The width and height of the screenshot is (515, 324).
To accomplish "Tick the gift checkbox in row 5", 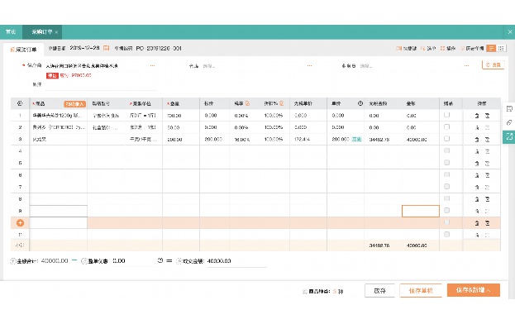I will (x=446, y=163).
